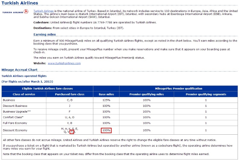Click 'Turkish Airlines operated flights' subheading
The height and width of the screenshot is (161, 240).
24,76
